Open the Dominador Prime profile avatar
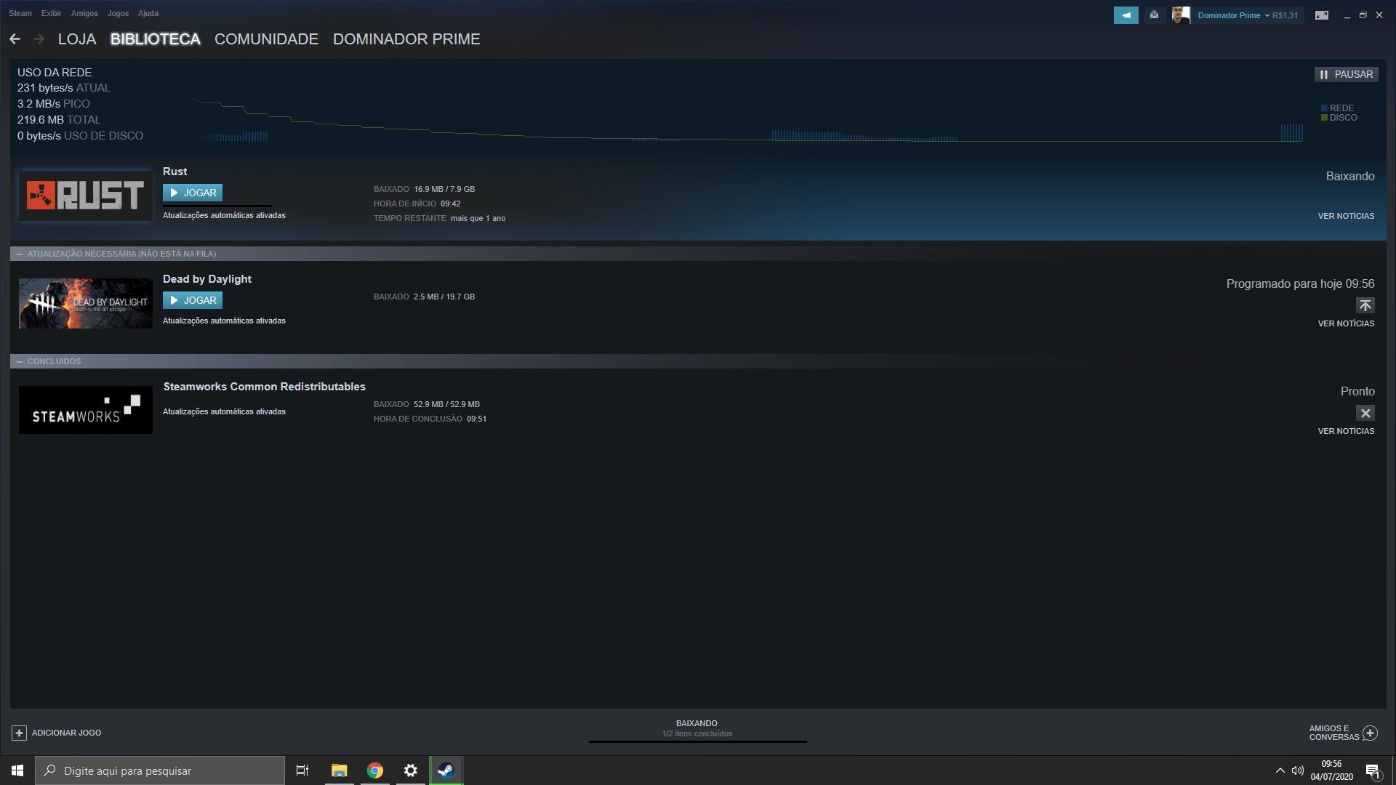The image size is (1396, 785). (x=1181, y=15)
